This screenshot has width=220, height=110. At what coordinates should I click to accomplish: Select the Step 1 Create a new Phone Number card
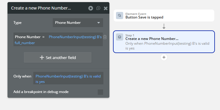tap(164, 42)
